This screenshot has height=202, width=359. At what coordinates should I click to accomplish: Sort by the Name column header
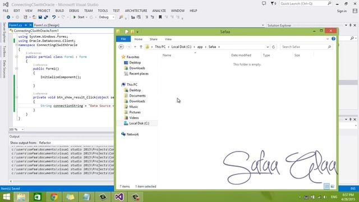pos(167,55)
